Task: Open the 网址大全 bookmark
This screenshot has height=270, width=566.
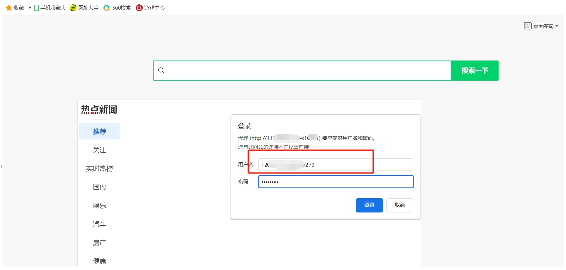Action: [x=84, y=8]
